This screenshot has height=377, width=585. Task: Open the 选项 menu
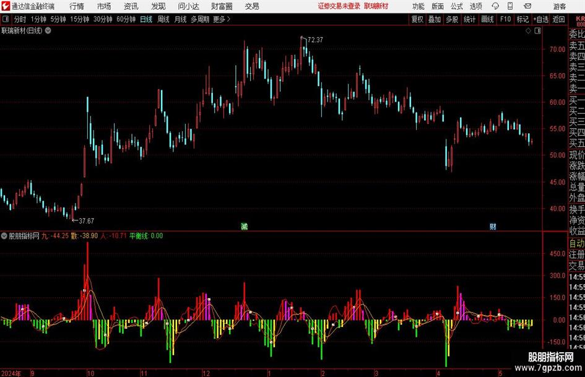click(x=475, y=6)
